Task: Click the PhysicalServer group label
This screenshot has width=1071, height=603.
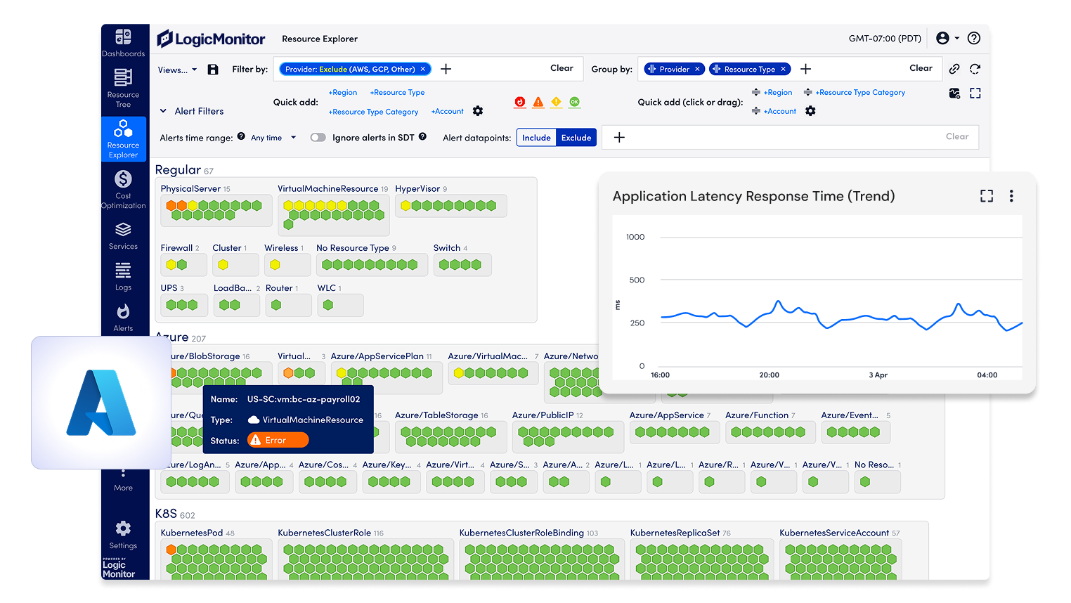Action: click(x=190, y=188)
